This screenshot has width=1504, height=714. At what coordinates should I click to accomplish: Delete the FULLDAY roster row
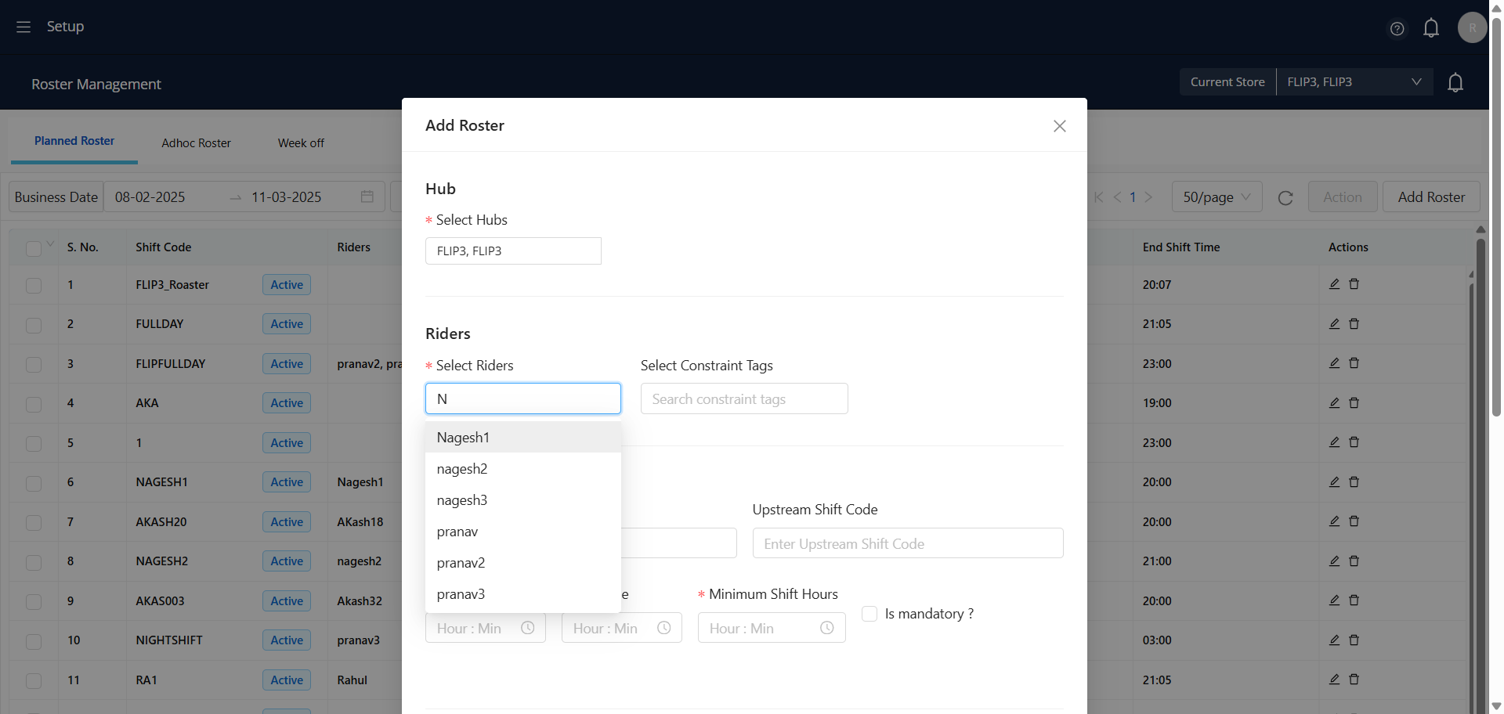[1354, 323]
